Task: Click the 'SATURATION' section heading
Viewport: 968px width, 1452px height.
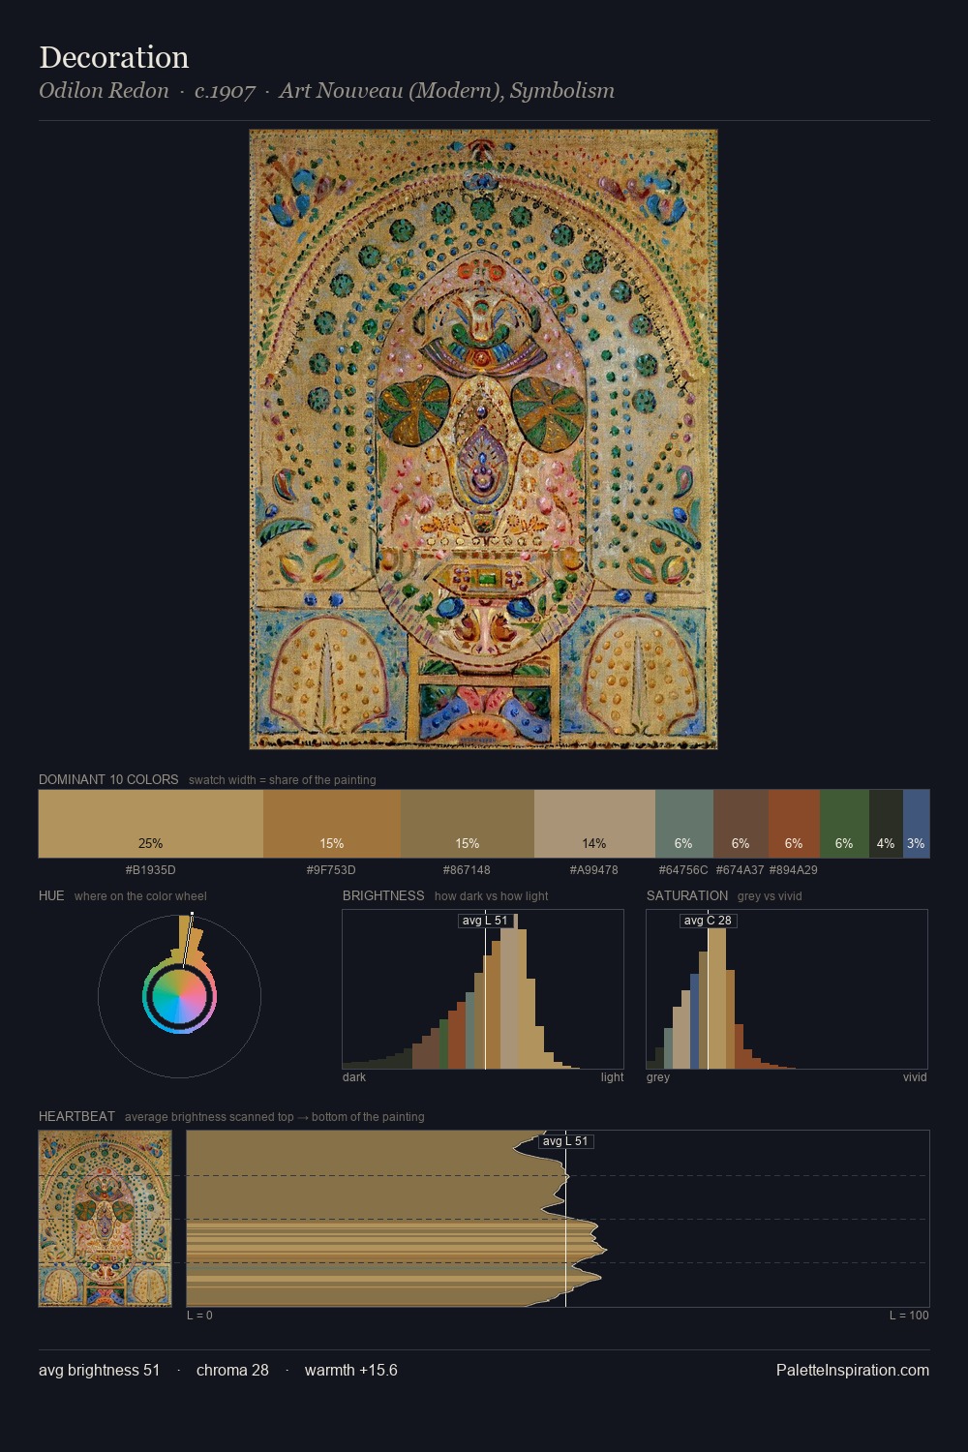Action: tap(687, 895)
